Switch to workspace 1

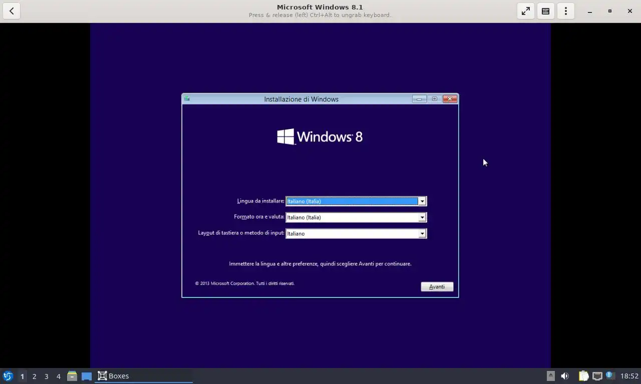pyautogui.click(x=22, y=376)
